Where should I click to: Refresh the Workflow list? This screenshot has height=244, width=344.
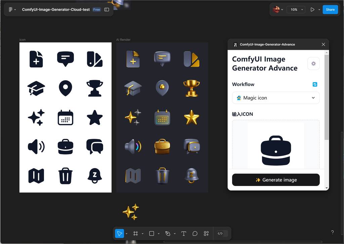315,84
